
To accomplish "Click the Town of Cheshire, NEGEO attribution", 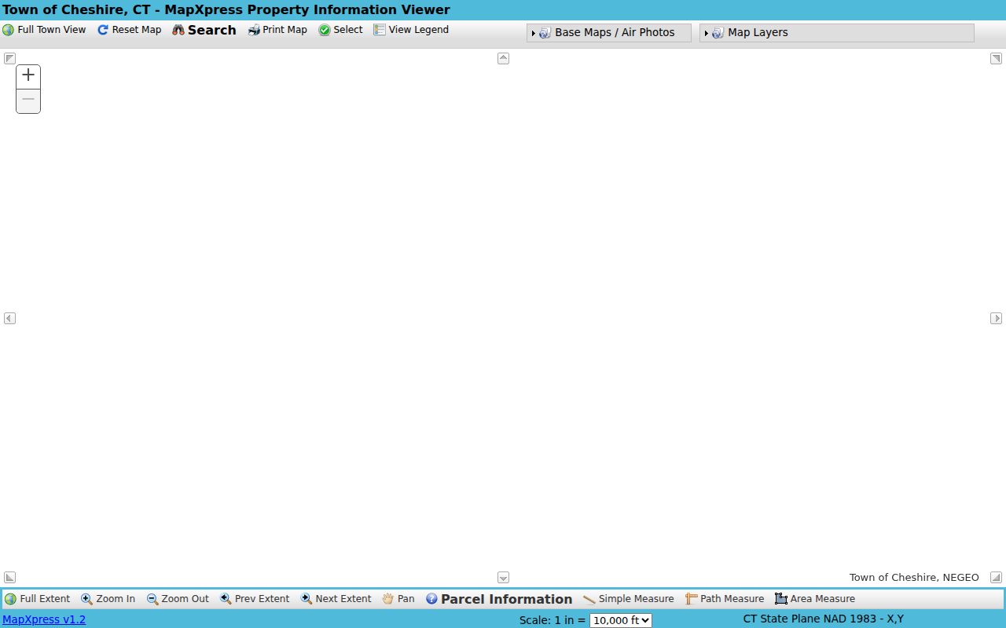I will (x=914, y=577).
